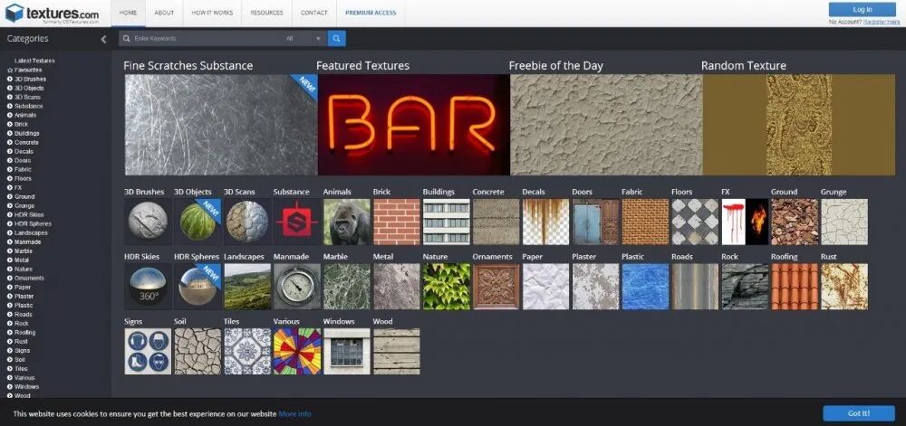906x426 pixels.
Task: Open the cookie More info link
Action: click(294, 414)
